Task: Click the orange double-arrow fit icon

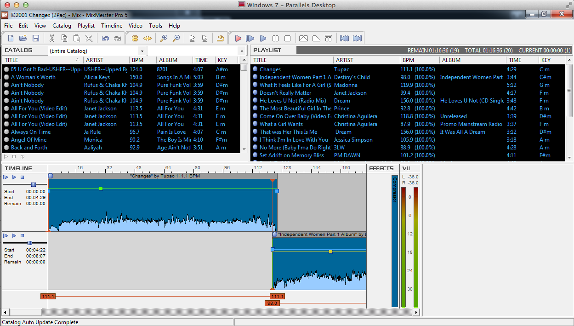Action: click(x=147, y=38)
